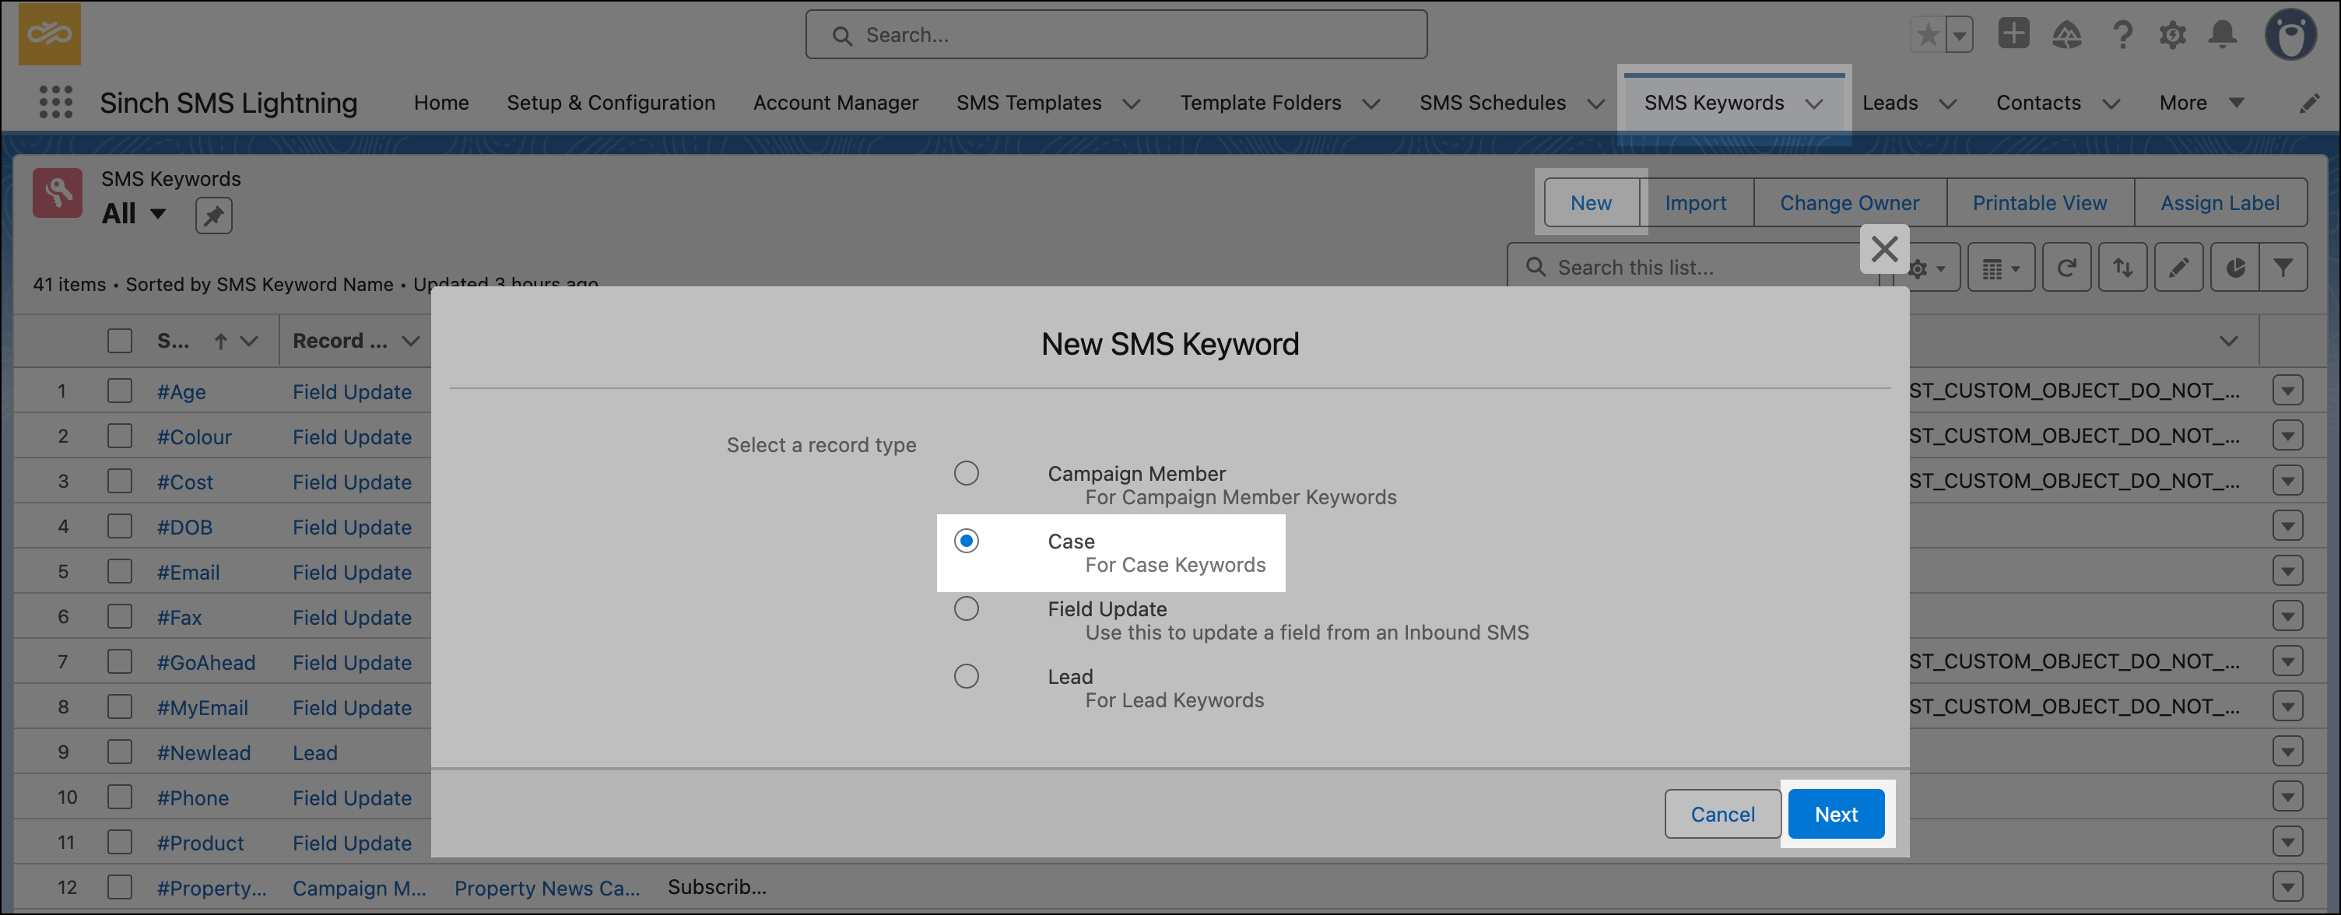2341x915 pixels.
Task: Open row actions for #Age
Action: point(2287,391)
